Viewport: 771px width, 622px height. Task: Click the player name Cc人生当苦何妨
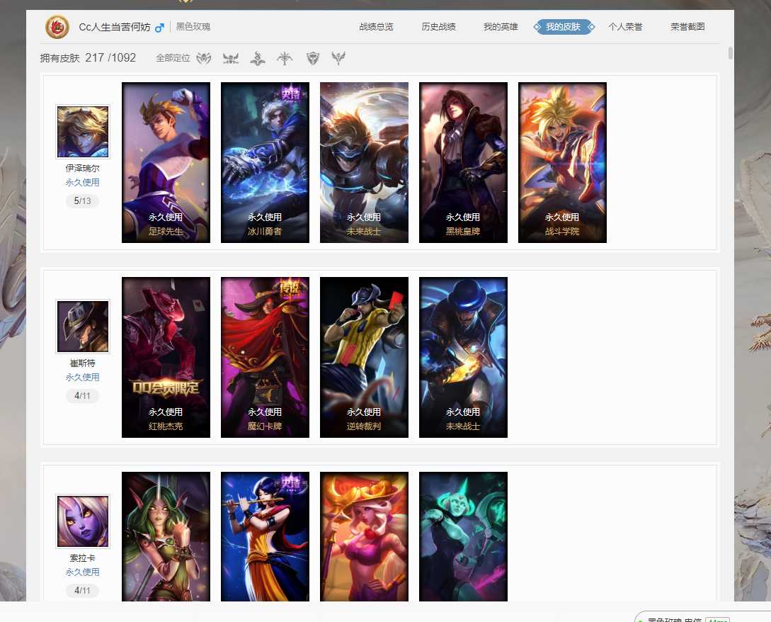[115, 27]
